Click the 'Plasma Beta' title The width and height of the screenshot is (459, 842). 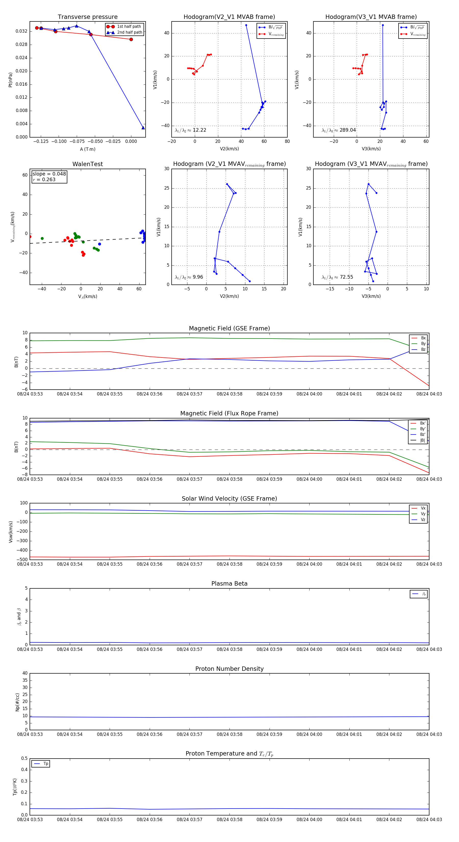[x=229, y=584]
